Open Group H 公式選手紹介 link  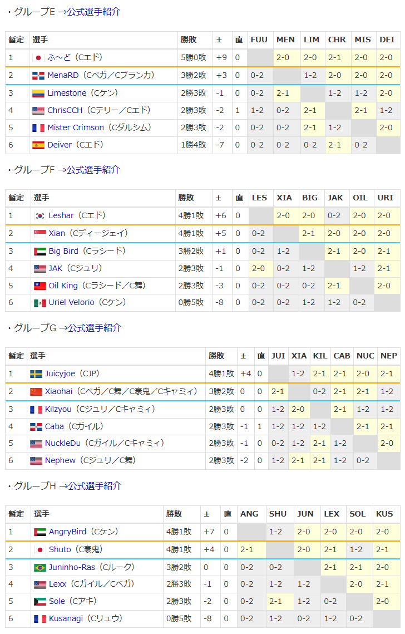(x=91, y=486)
